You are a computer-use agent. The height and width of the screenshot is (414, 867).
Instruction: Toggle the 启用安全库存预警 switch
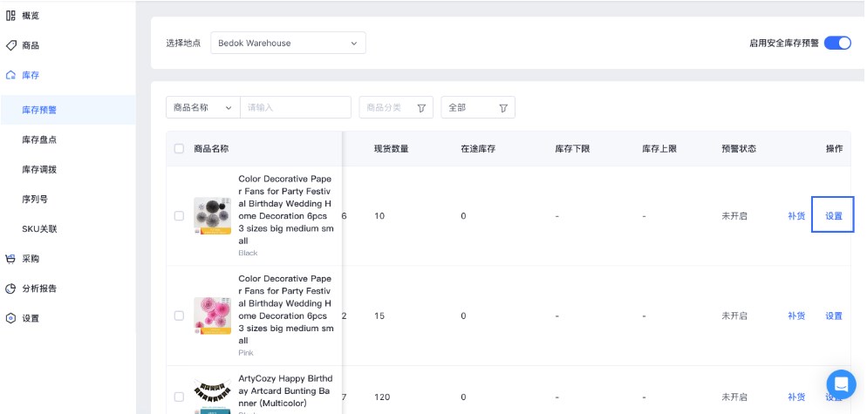(837, 43)
